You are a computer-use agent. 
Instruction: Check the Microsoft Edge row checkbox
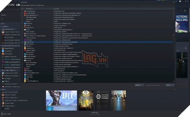[x=22, y=54]
